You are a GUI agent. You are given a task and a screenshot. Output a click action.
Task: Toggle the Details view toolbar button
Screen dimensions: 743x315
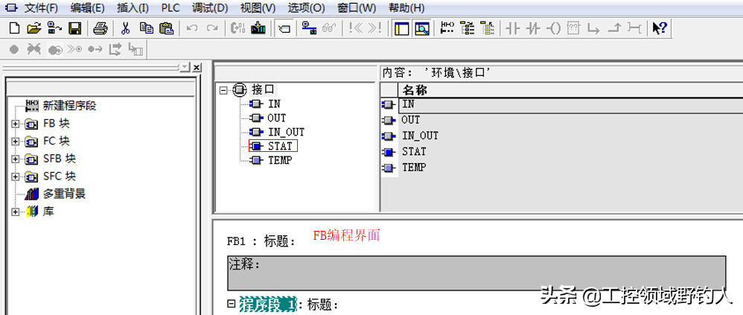pos(421,28)
